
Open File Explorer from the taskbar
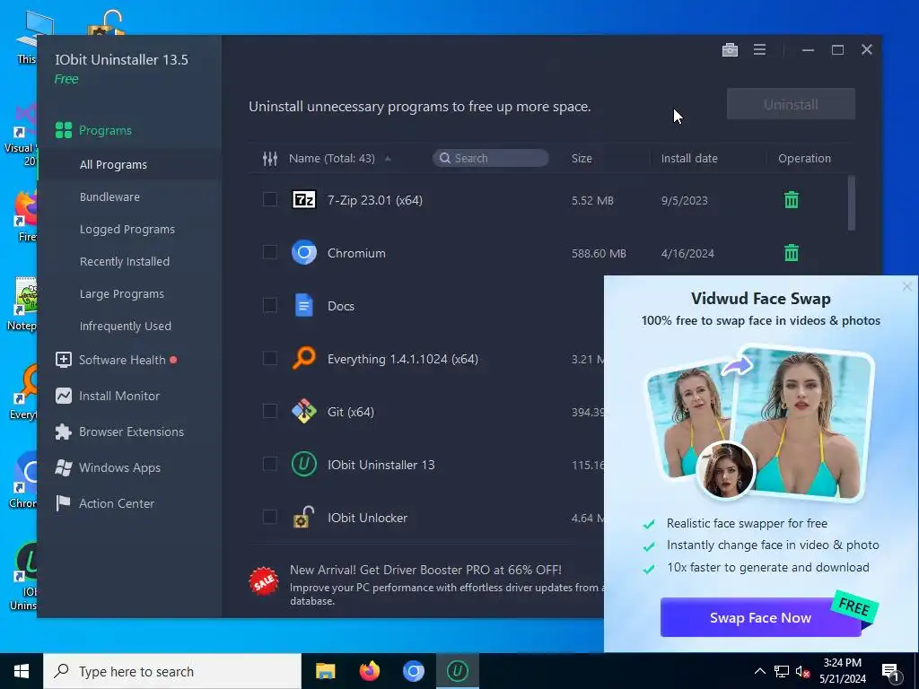coord(325,671)
